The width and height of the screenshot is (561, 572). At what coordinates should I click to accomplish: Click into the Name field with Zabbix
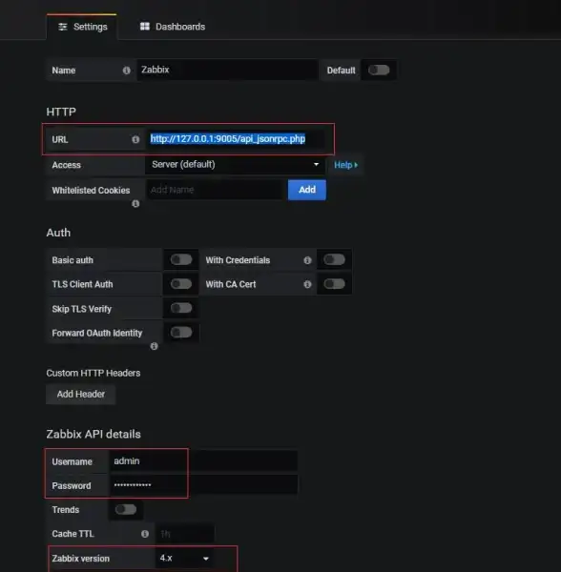pyautogui.click(x=227, y=70)
